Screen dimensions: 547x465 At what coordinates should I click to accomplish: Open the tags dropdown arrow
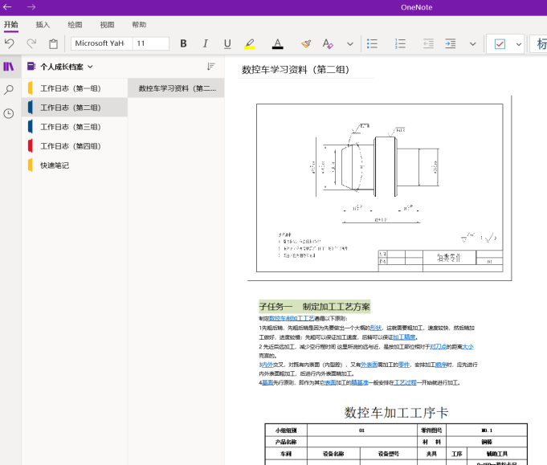click(x=519, y=44)
